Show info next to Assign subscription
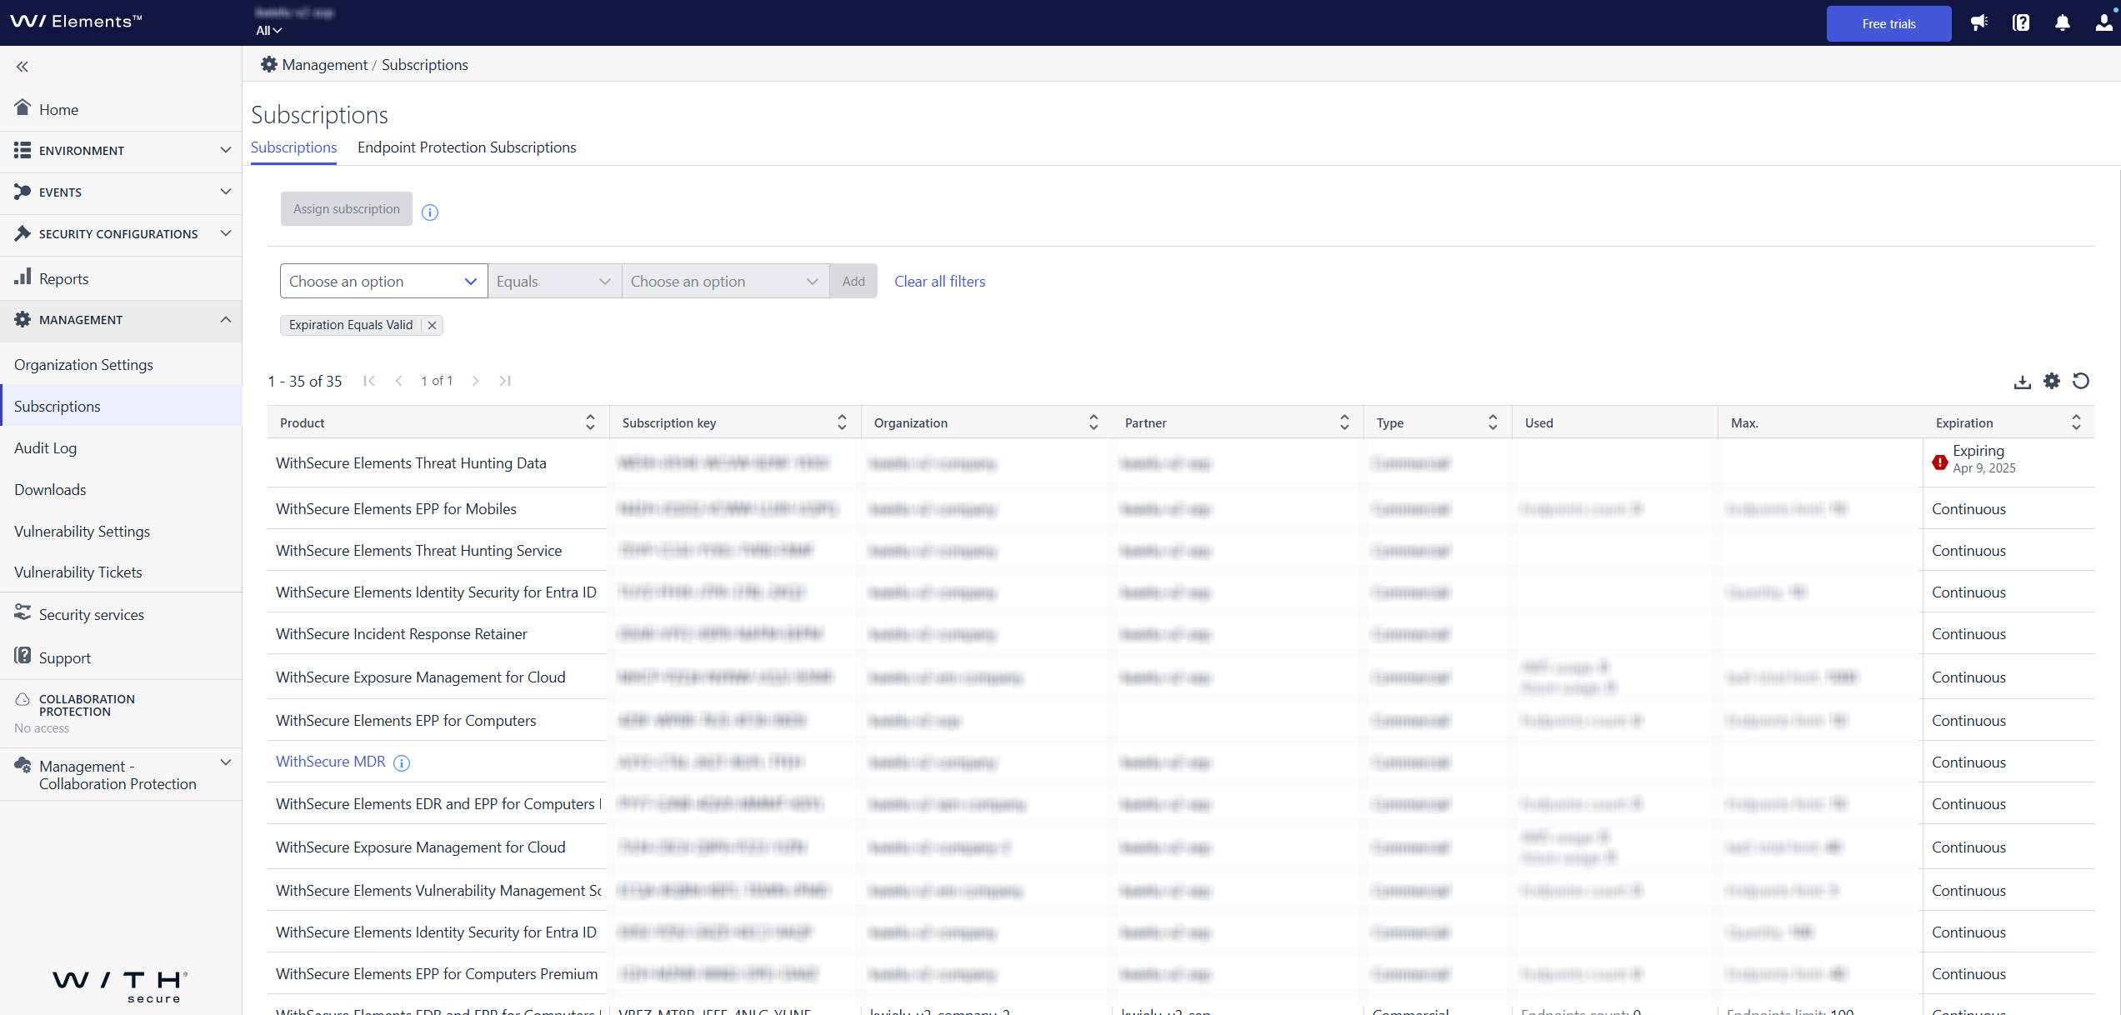Viewport: 2121px width, 1015px height. (x=430, y=212)
